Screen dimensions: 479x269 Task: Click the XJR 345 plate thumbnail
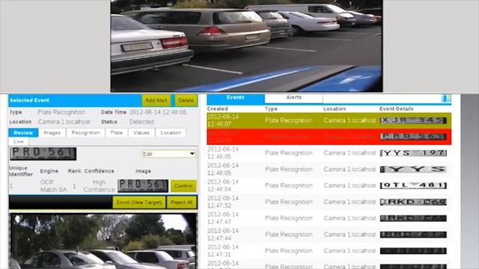point(413,120)
